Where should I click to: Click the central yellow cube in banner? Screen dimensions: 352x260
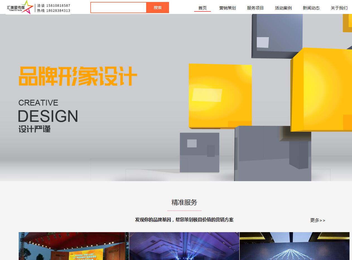click(220, 96)
